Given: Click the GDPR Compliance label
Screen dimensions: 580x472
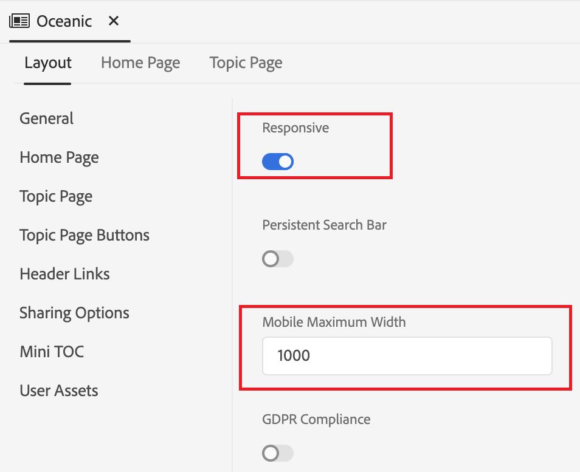Looking at the screenshot, I should tap(316, 419).
